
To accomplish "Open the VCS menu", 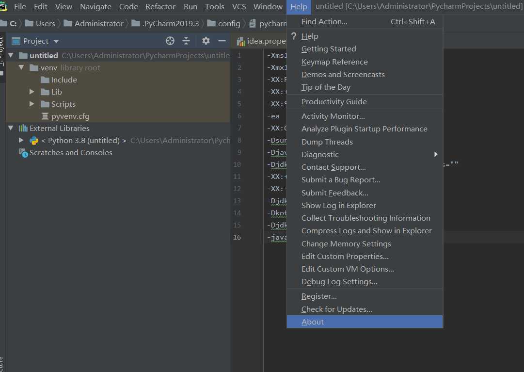I will pyautogui.click(x=239, y=7).
